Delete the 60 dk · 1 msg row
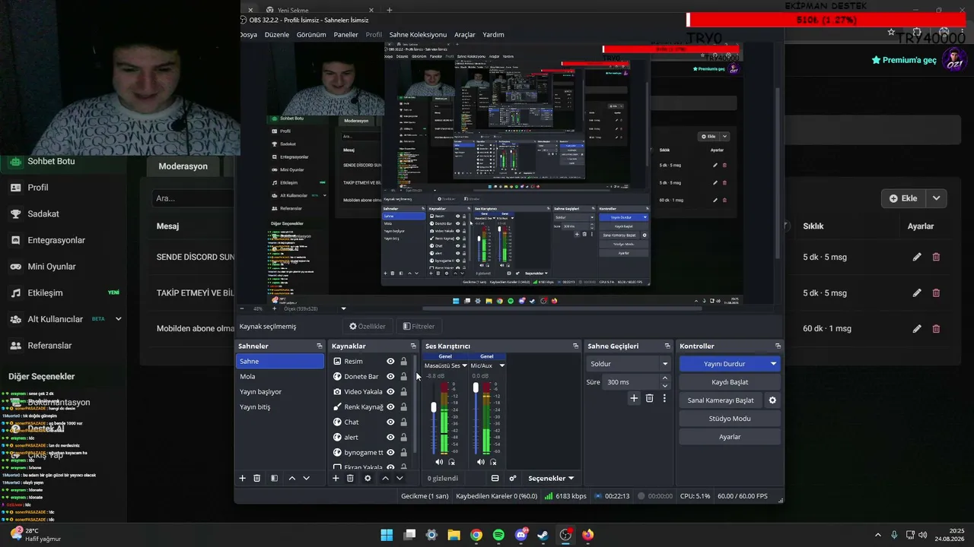974x547 pixels. (x=936, y=329)
